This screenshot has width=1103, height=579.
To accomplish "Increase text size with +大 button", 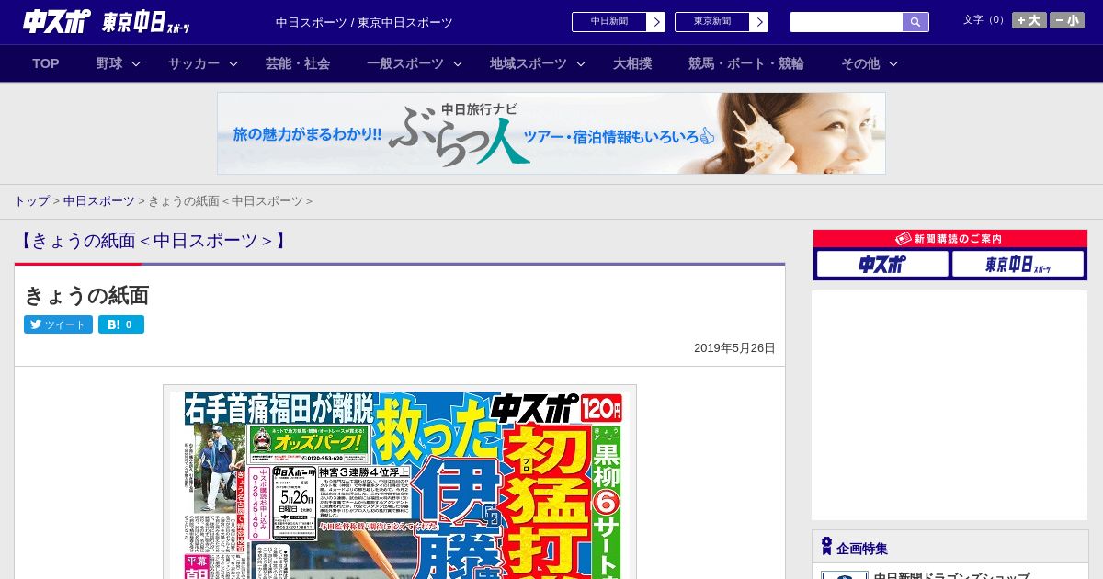I will (x=1029, y=20).
